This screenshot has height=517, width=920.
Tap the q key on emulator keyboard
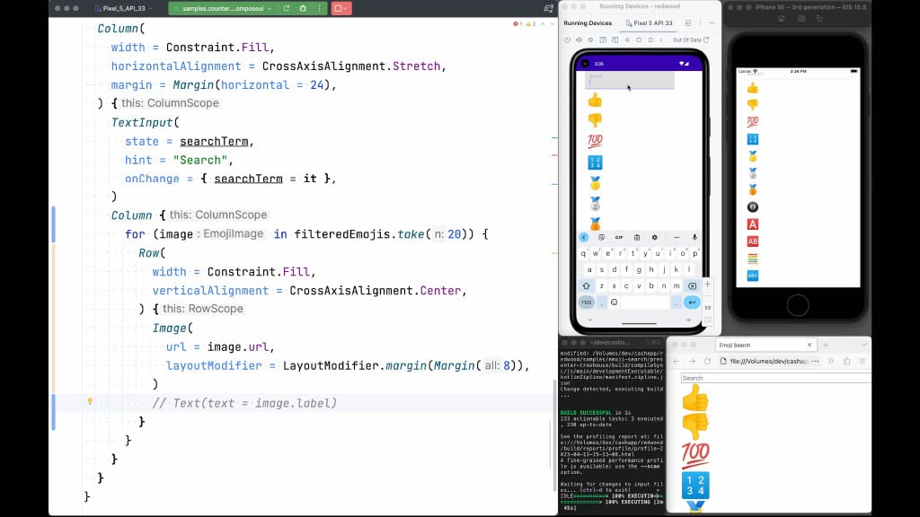583,254
